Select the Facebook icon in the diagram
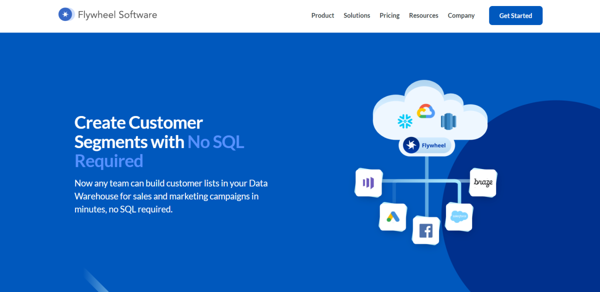Viewport: 600px width, 292px height. (x=425, y=231)
